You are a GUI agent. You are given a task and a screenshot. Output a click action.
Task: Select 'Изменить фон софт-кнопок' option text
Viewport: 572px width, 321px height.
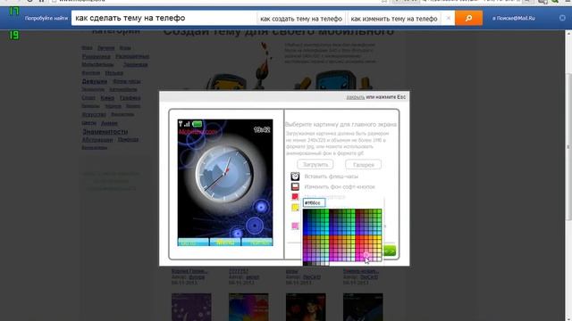pyautogui.click(x=340, y=186)
